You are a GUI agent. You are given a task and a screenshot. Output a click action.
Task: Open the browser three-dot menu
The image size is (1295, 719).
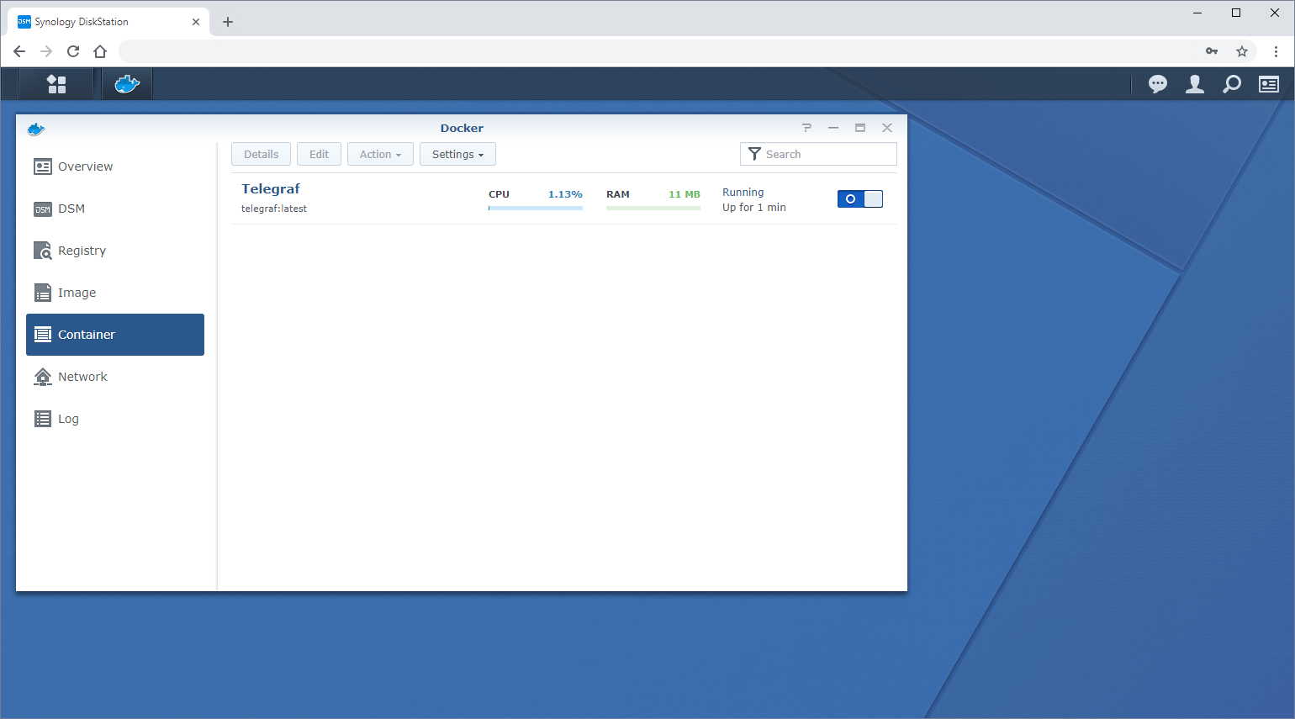pos(1276,51)
